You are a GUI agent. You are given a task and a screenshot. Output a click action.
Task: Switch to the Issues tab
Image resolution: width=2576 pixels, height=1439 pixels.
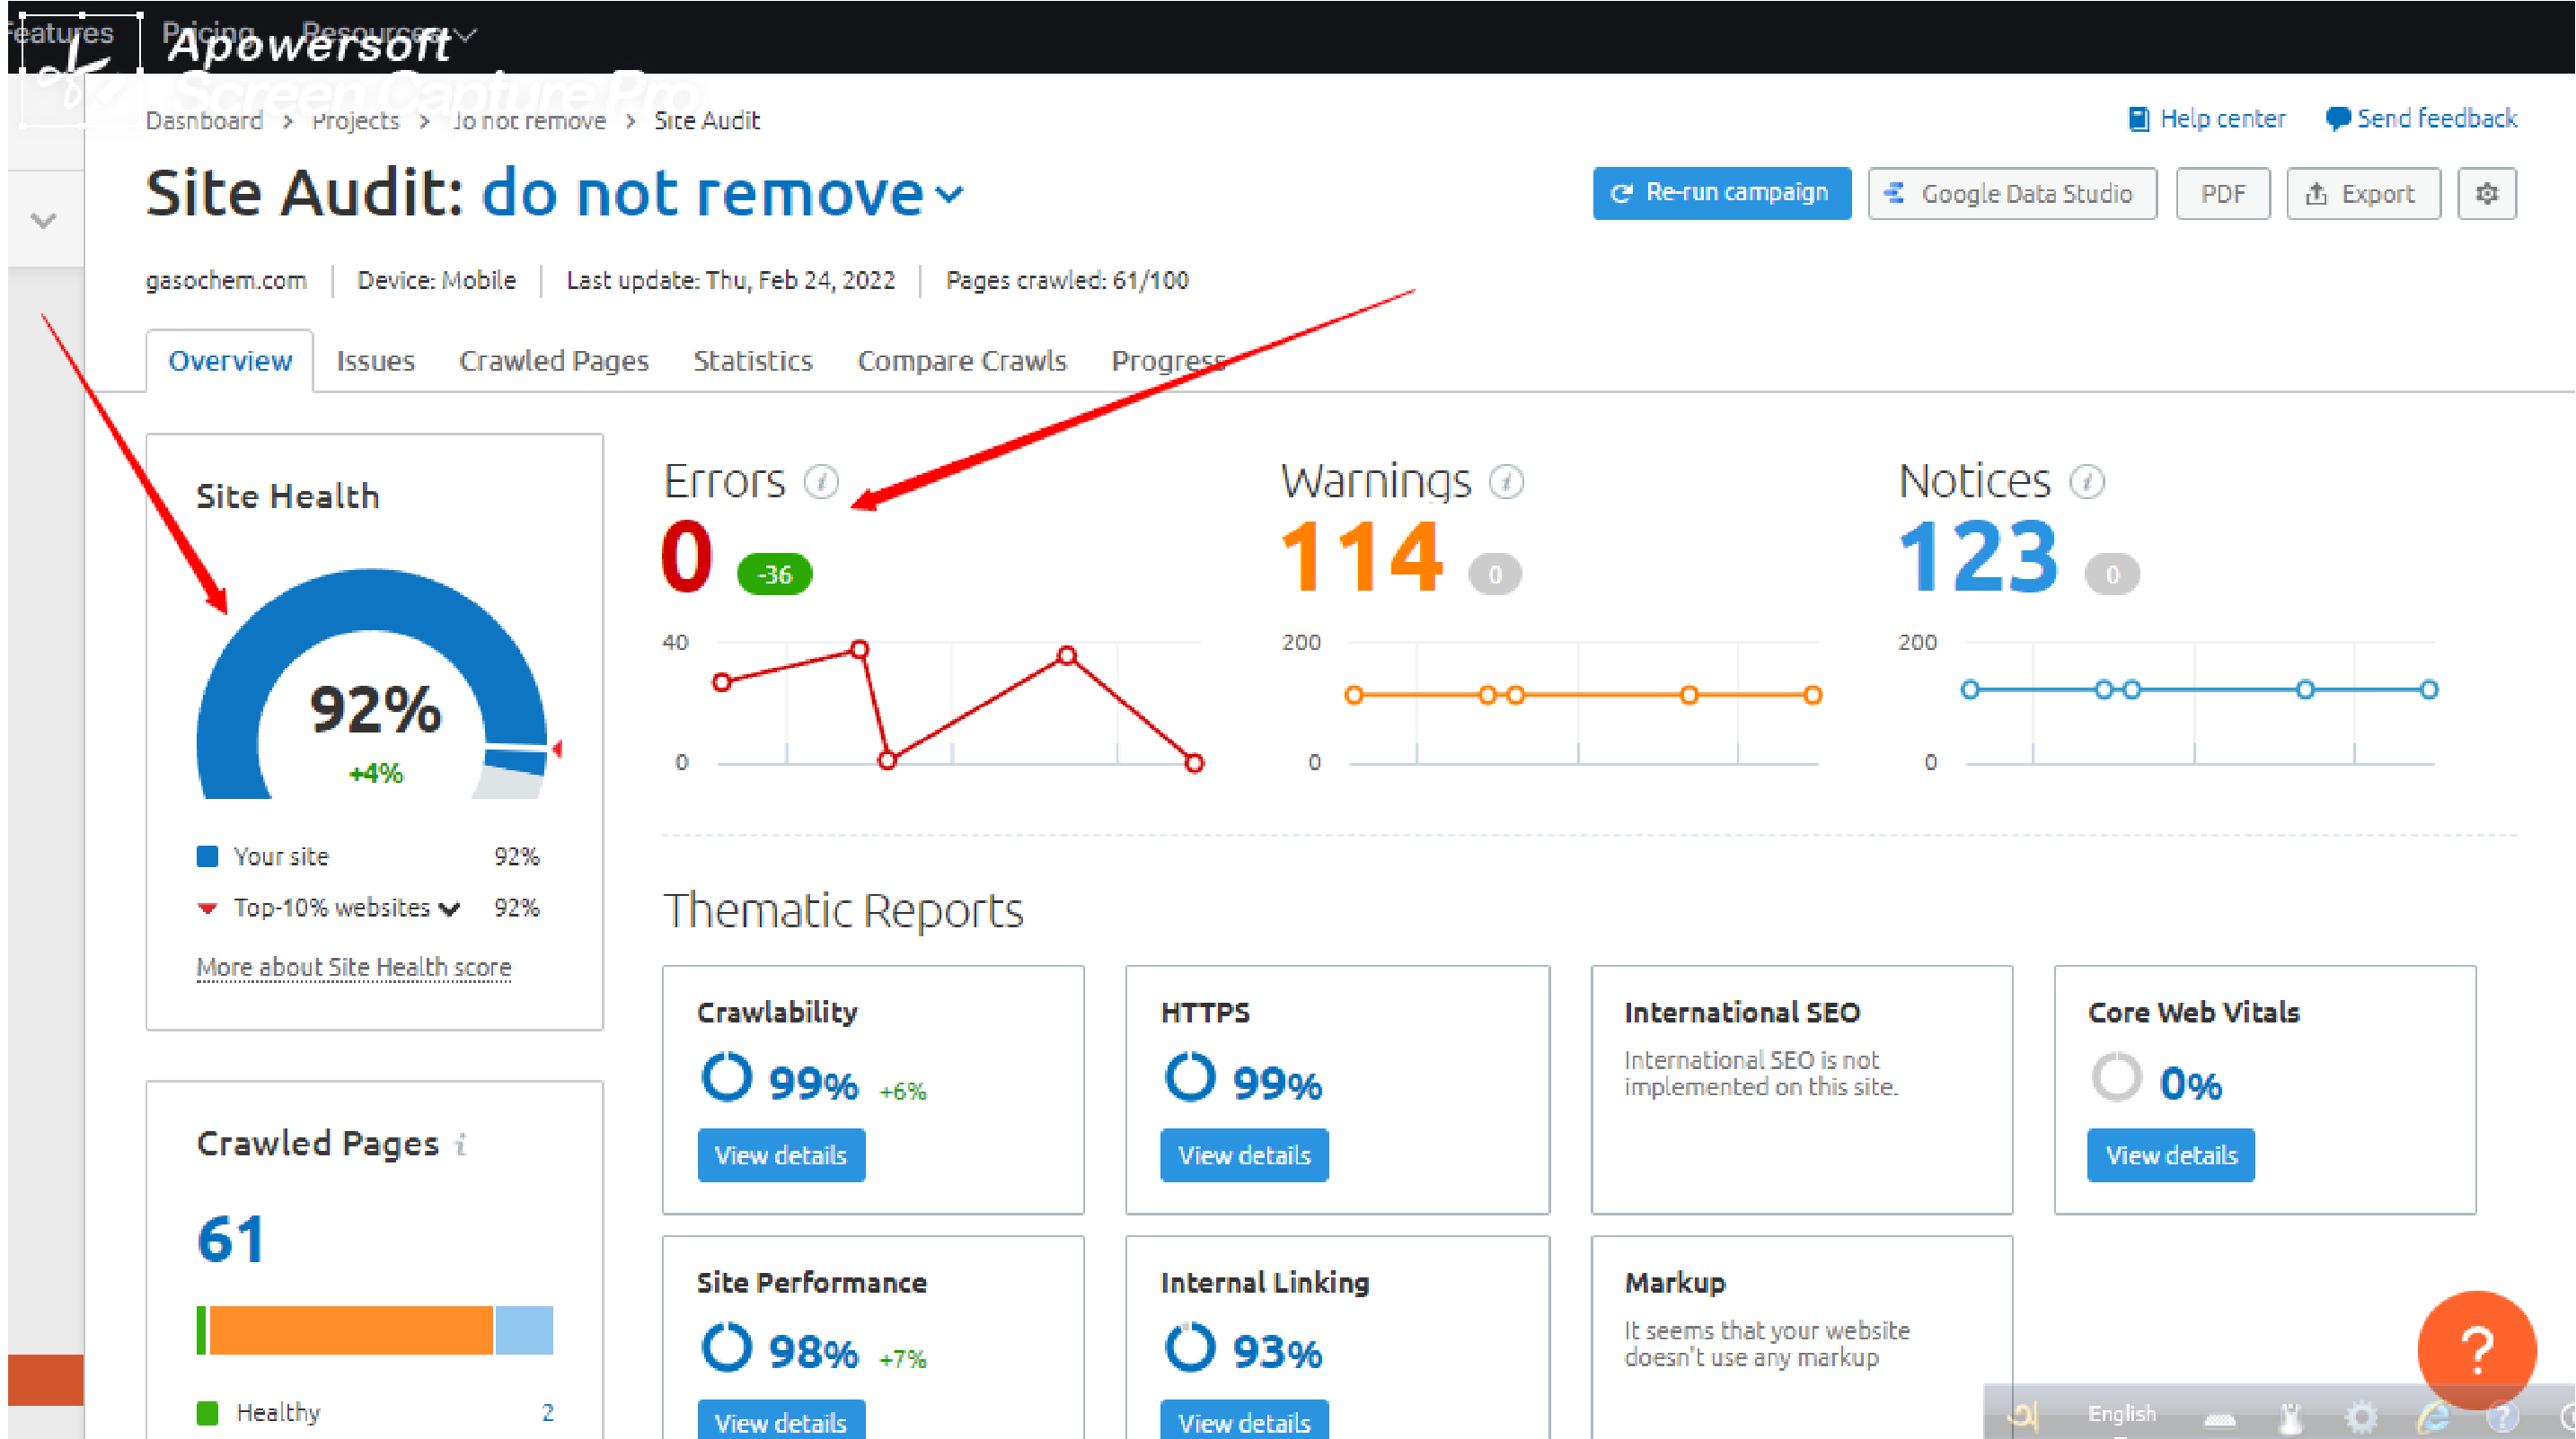pos(375,361)
